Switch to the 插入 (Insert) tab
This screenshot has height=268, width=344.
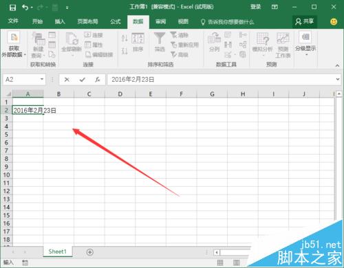(x=60, y=21)
